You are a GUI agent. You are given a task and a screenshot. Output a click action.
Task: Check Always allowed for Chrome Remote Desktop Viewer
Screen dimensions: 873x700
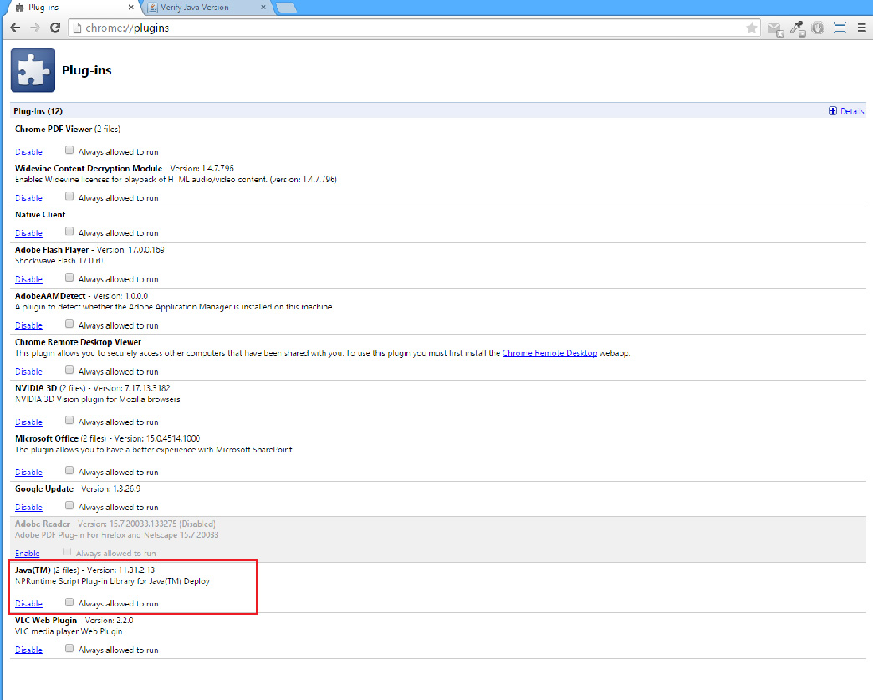pyautogui.click(x=69, y=370)
